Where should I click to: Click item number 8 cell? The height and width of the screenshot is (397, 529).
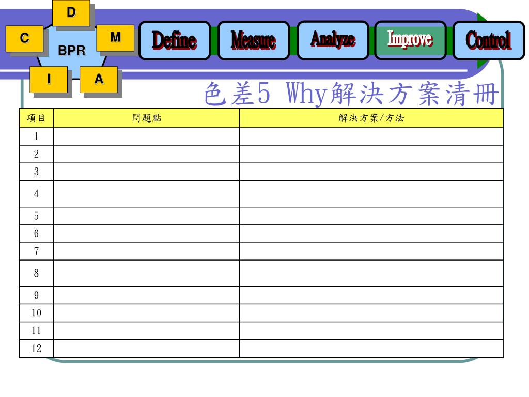pyautogui.click(x=37, y=273)
